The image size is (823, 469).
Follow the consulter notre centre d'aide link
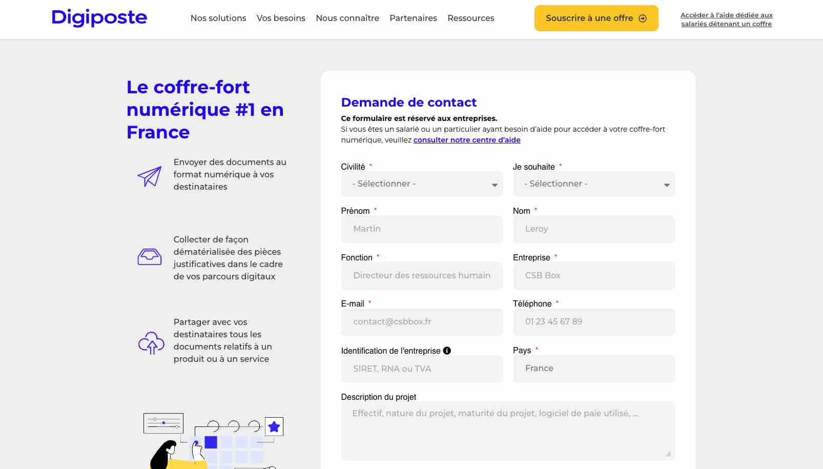click(467, 140)
